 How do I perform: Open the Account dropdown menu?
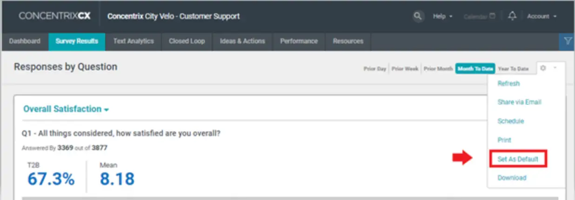(x=542, y=16)
